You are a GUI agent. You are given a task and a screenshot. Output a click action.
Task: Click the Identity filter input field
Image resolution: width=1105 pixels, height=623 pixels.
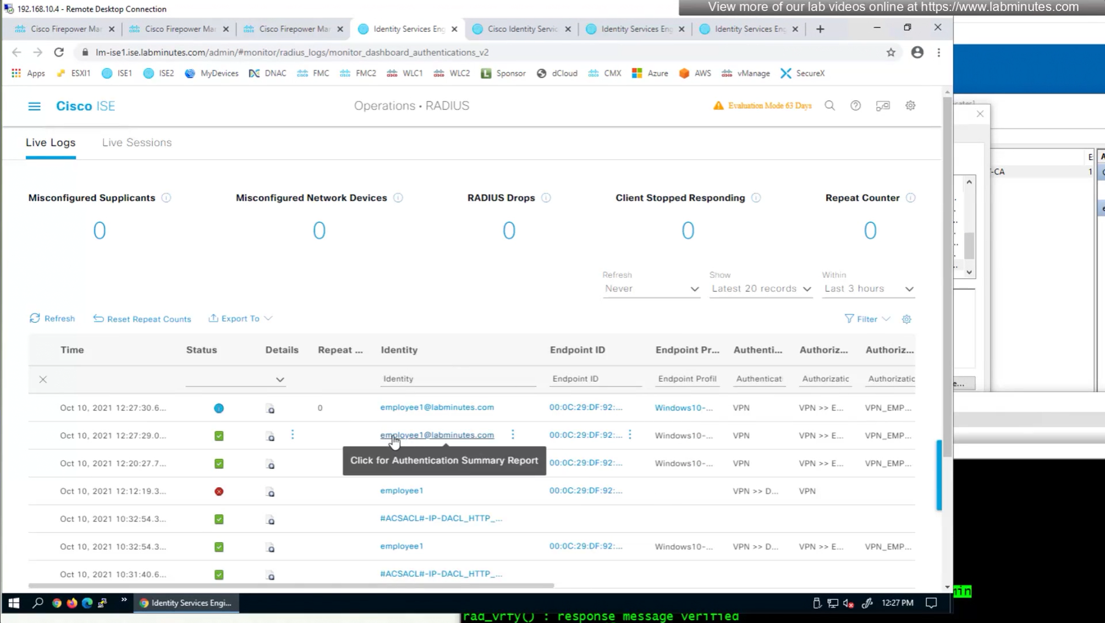click(x=458, y=379)
